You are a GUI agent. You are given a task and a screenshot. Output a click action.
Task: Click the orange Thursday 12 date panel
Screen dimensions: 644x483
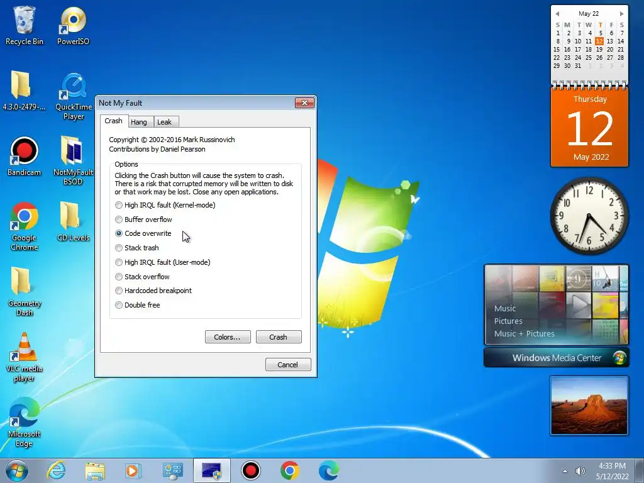589,128
